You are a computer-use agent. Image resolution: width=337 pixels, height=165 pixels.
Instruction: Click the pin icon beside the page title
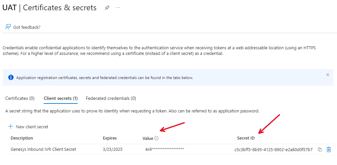click(x=107, y=8)
